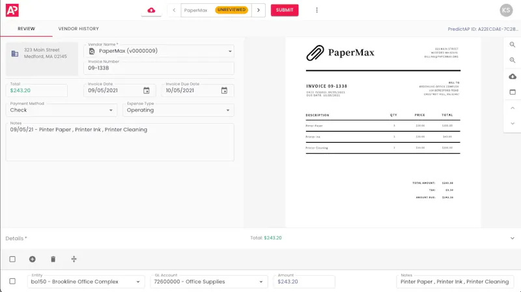Click the Submit button

tap(285, 10)
